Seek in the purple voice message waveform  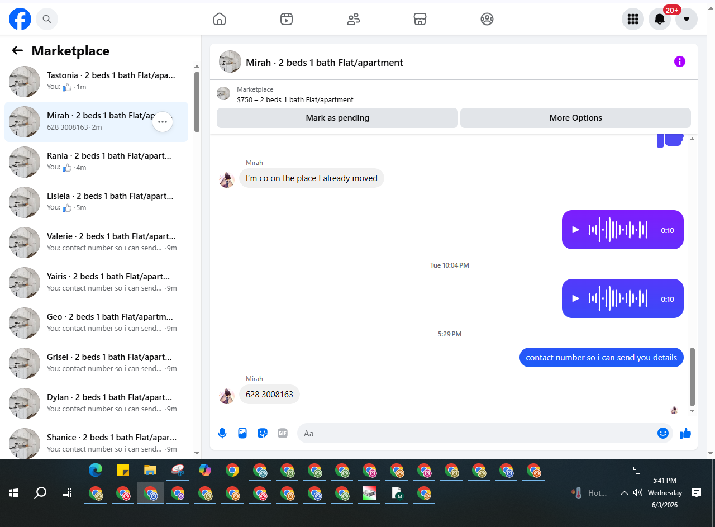pyautogui.click(x=618, y=230)
